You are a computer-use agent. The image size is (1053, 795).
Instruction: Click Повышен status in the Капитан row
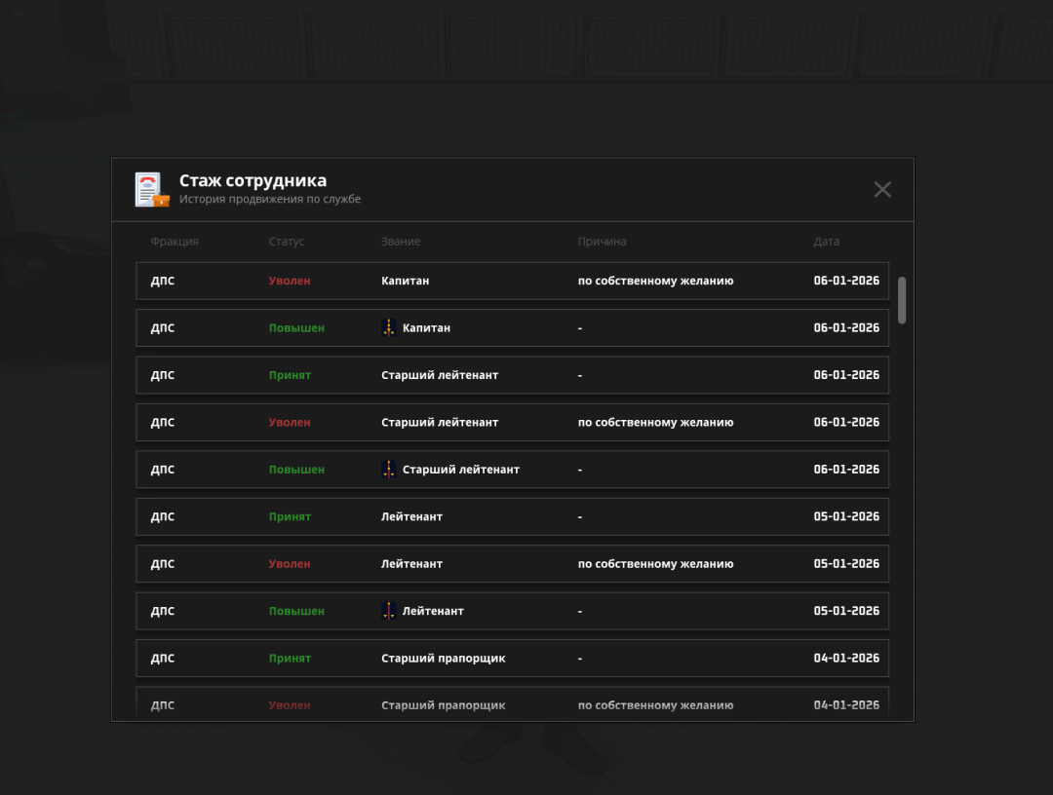296,328
